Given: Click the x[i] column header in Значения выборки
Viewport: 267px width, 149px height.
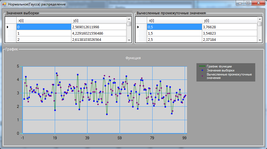Looking at the screenshot, I should [x=44, y=20].
